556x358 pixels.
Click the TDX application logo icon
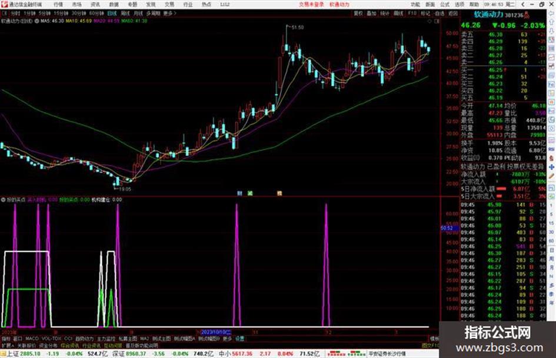pyautogui.click(x=4, y=5)
